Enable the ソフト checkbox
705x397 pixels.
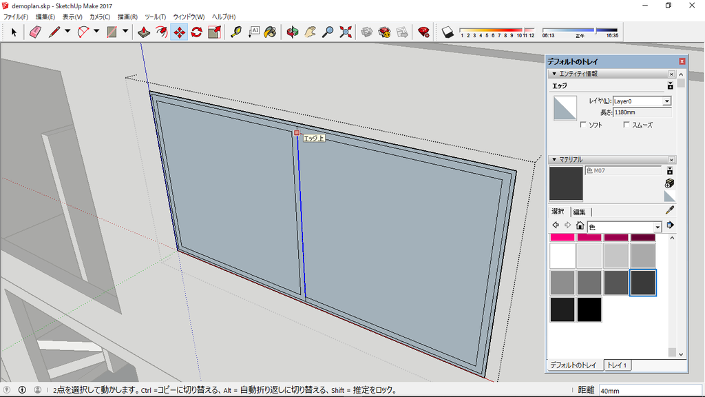click(583, 125)
